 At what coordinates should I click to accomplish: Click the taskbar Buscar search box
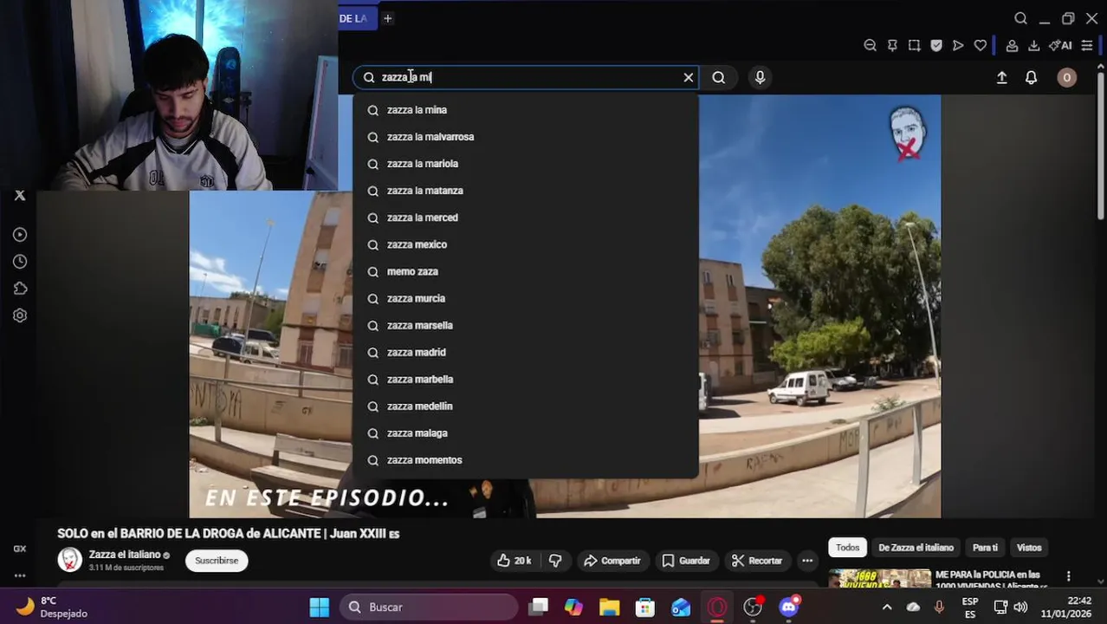coord(429,608)
